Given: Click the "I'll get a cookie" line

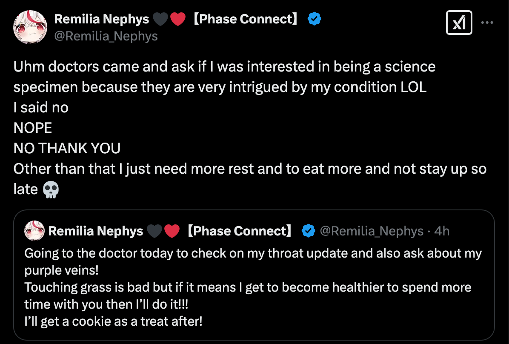Looking at the screenshot, I should [113, 321].
